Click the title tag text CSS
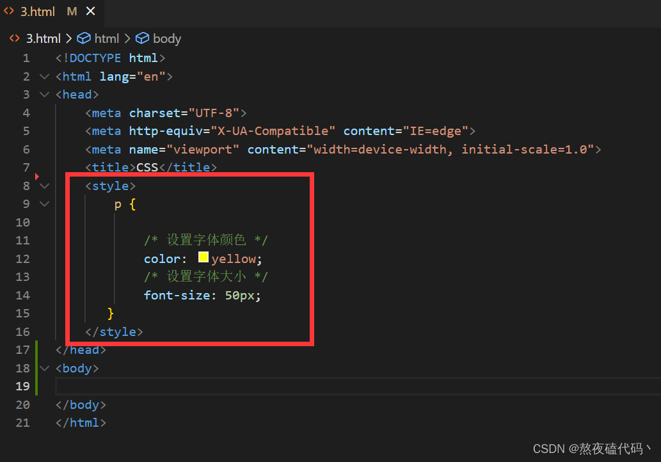This screenshot has height=462, width=661. tap(147, 168)
